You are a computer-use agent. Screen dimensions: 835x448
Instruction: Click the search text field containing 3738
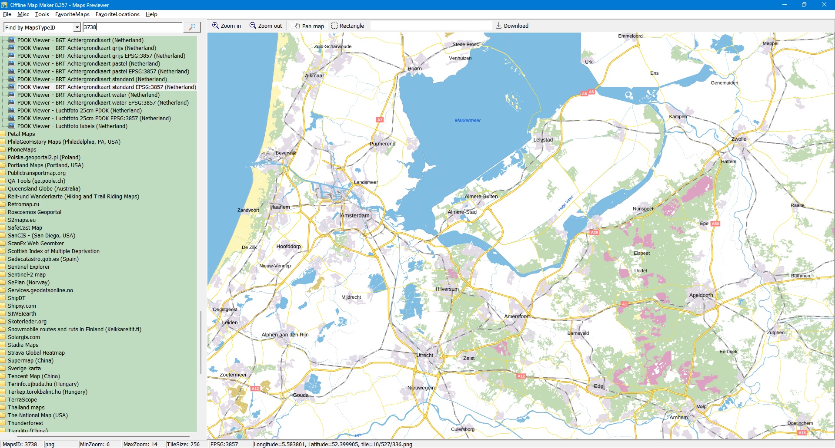[x=132, y=27]
